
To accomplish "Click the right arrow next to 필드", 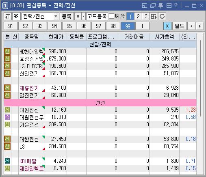I will pyautogui.click(x=200, y=26).
